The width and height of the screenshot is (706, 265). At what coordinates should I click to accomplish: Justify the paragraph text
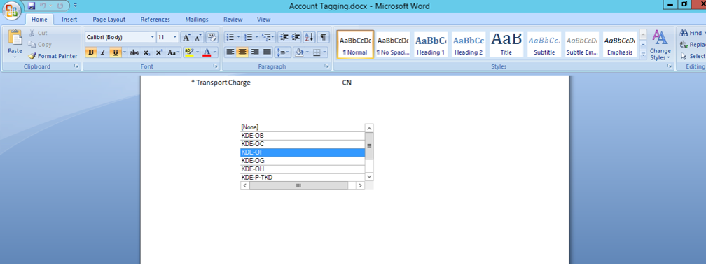click(267, 52)
